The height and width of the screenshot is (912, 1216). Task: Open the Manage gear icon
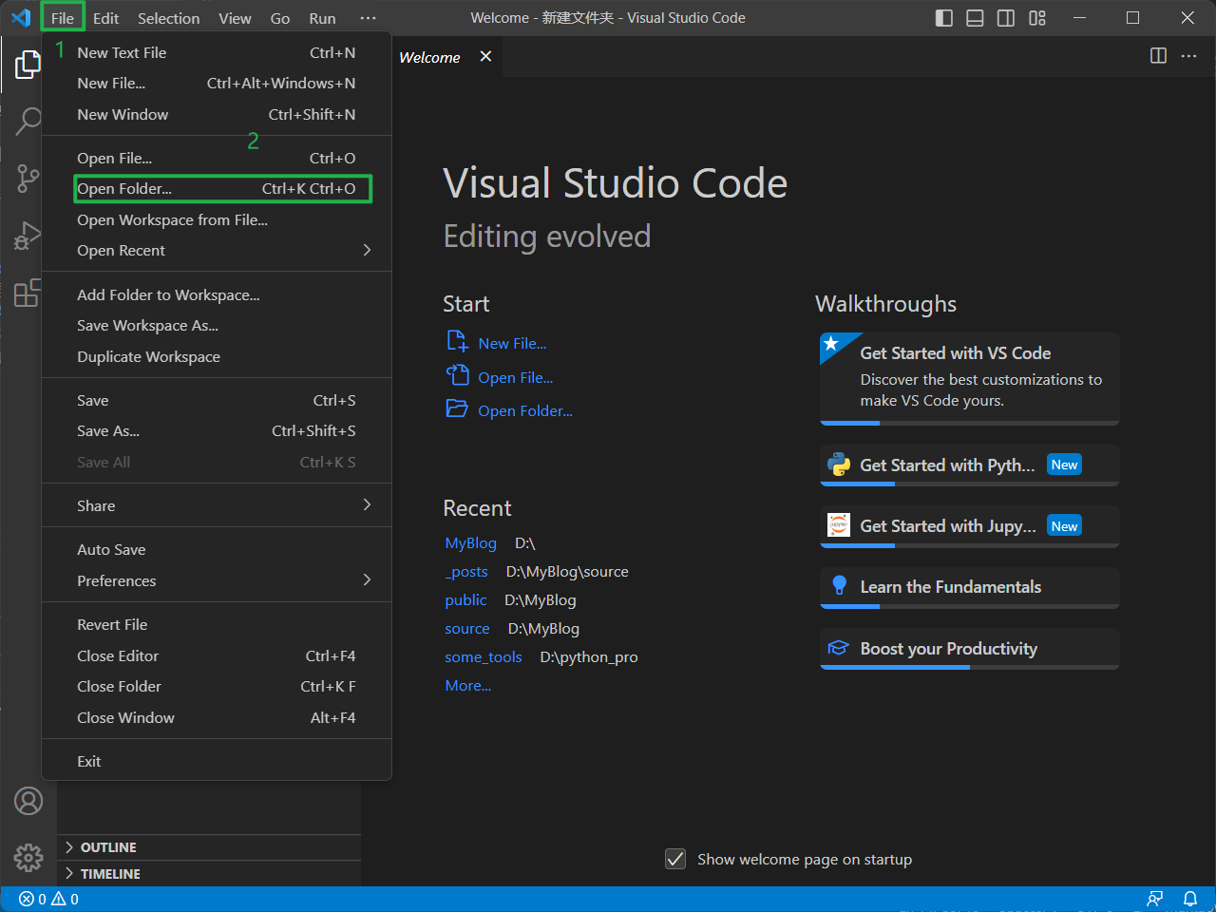(28, 858)
